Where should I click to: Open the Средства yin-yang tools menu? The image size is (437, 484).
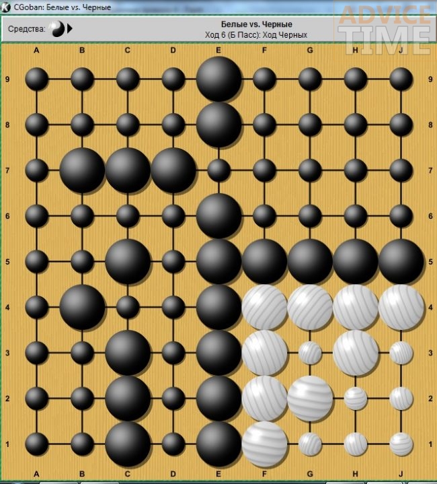(x=58, y=29)
